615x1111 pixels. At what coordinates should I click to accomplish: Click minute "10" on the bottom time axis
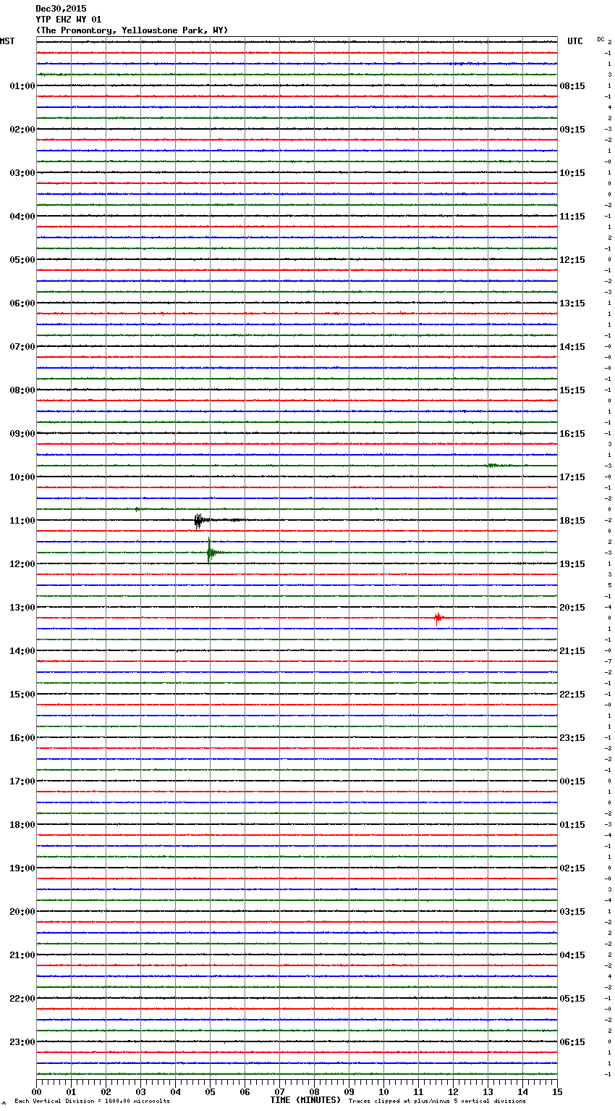tap(383, 1091)
